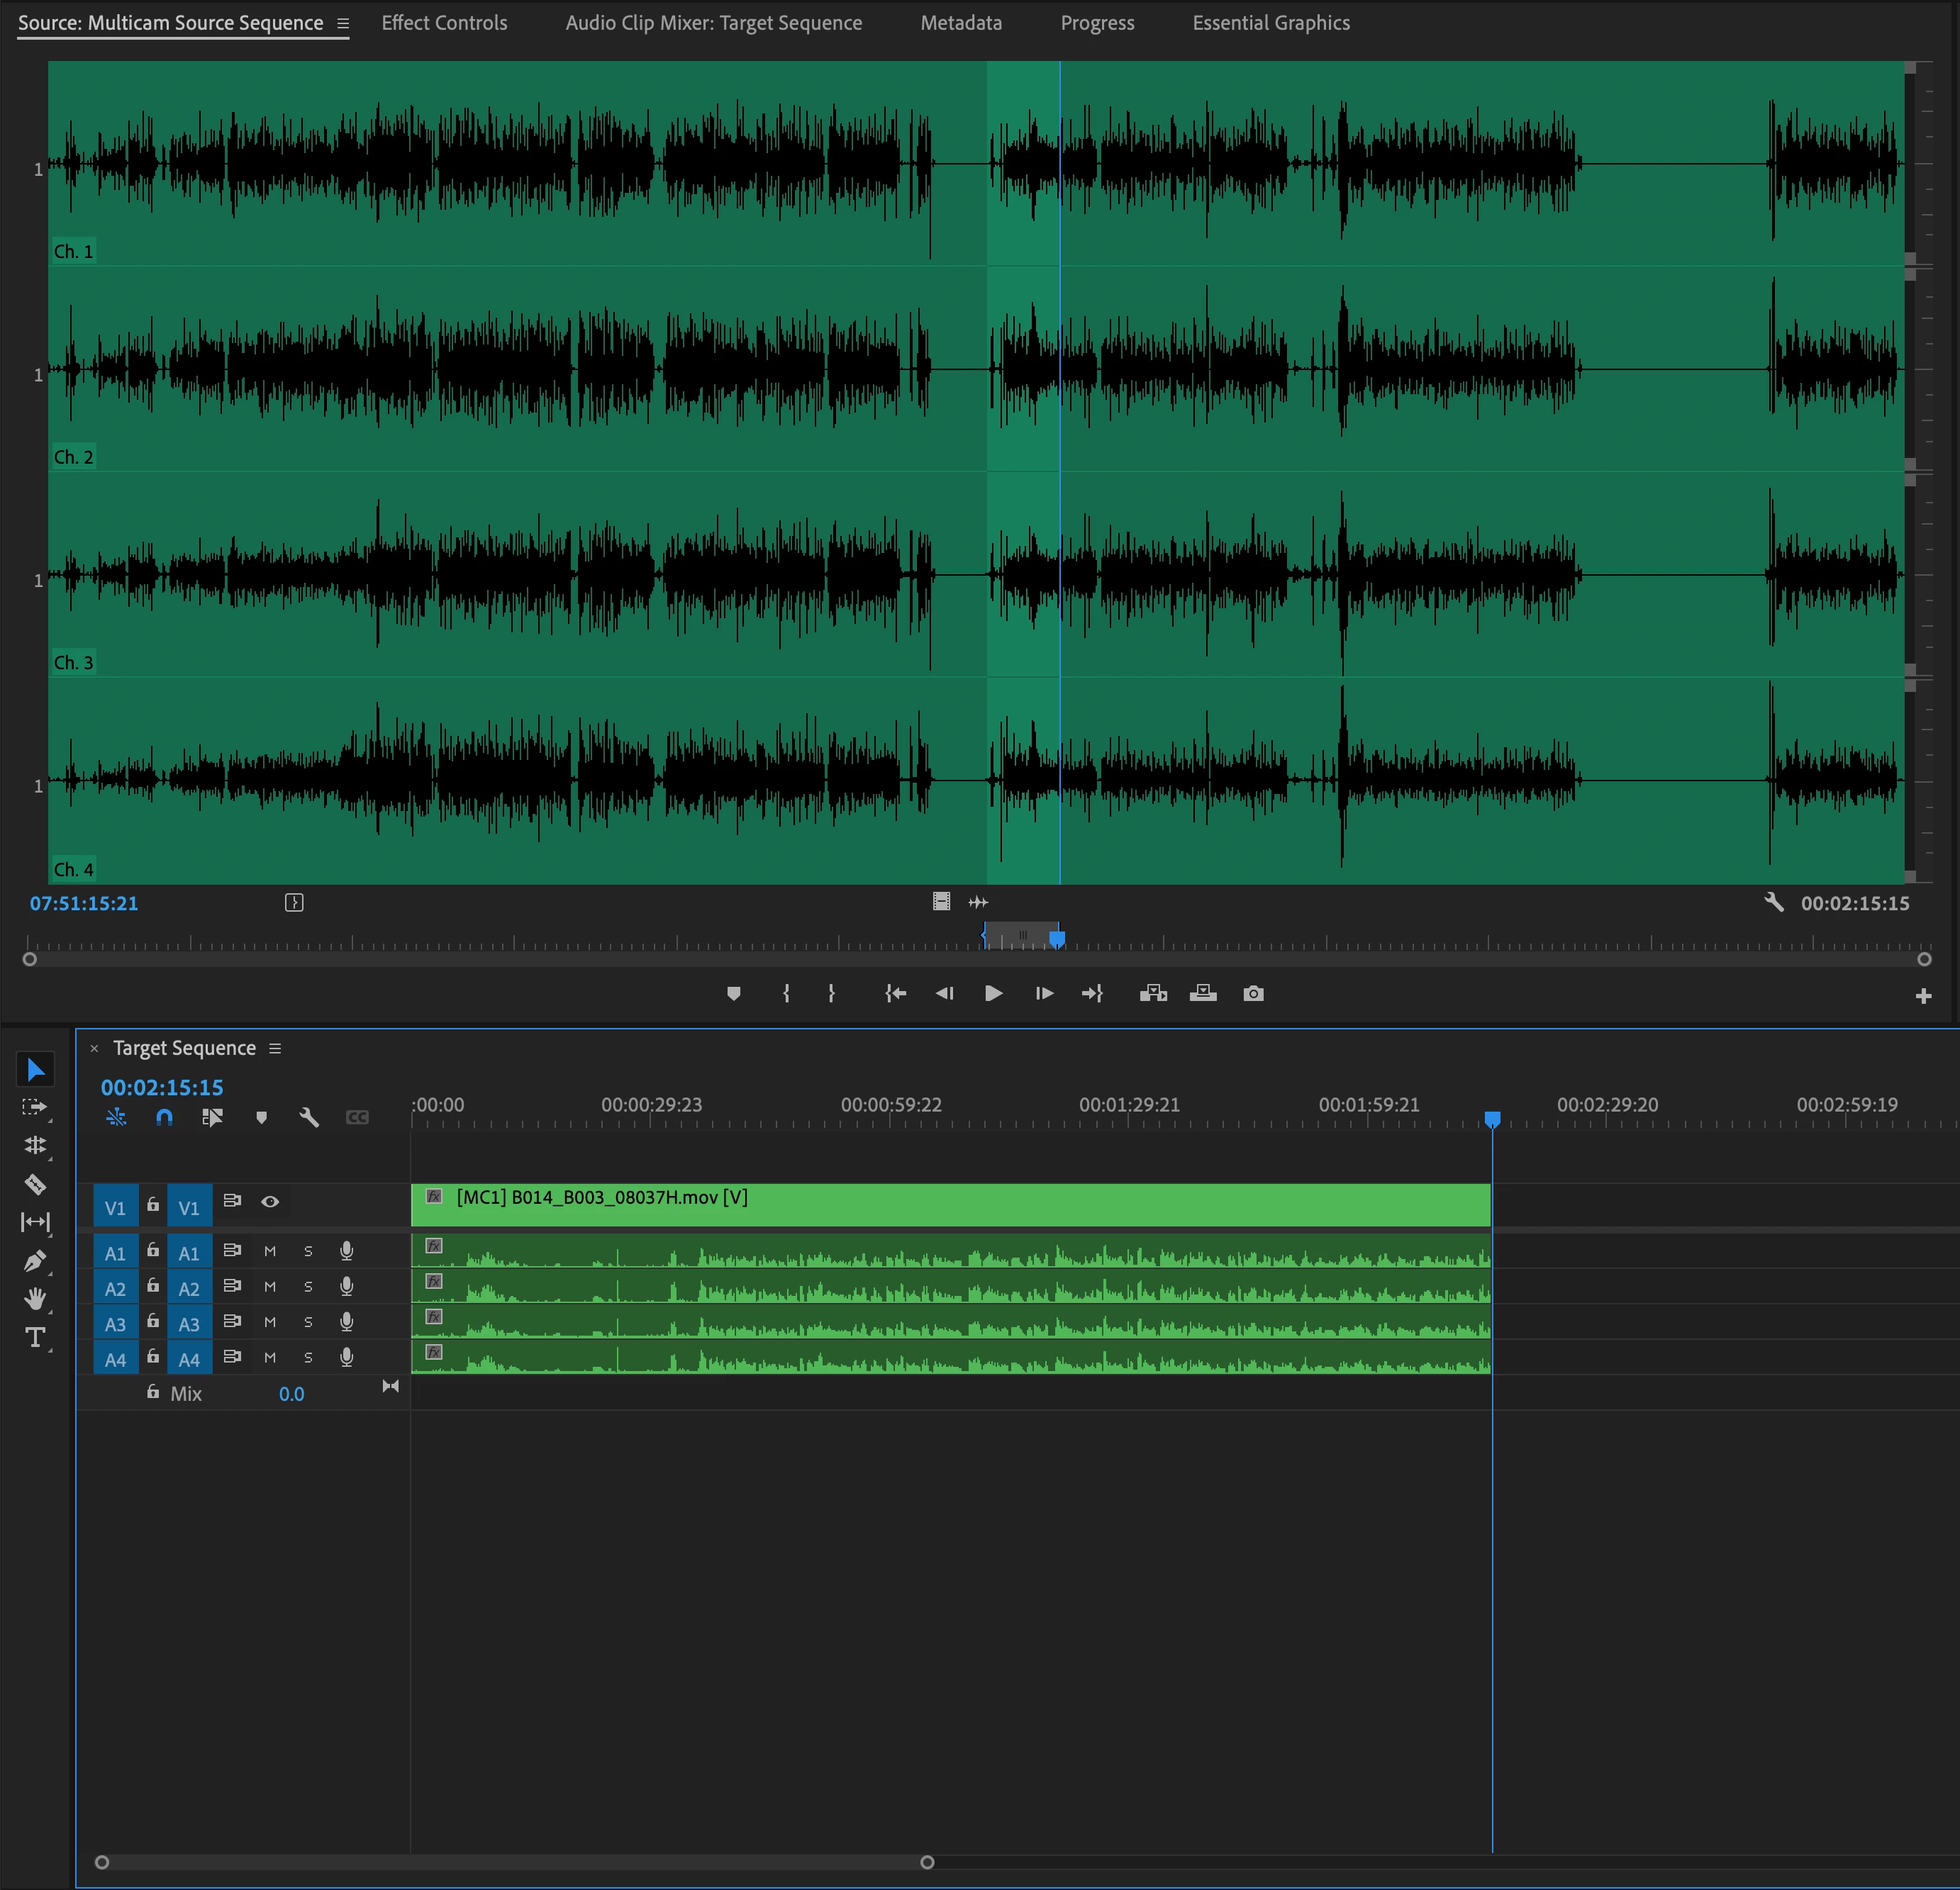The width and height of the screenshot is (1960, 1890).
Task: Open the Source monitor button editor plus
Action: pos(1923,997)
